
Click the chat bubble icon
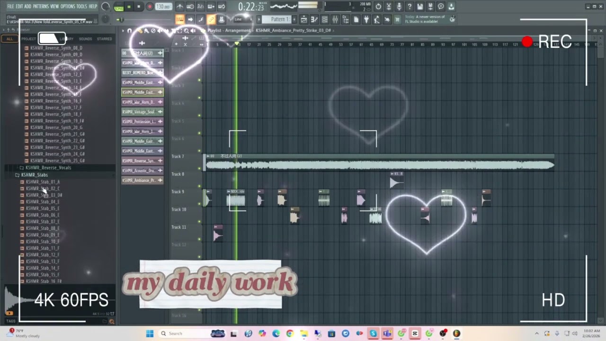pos(441,7)
